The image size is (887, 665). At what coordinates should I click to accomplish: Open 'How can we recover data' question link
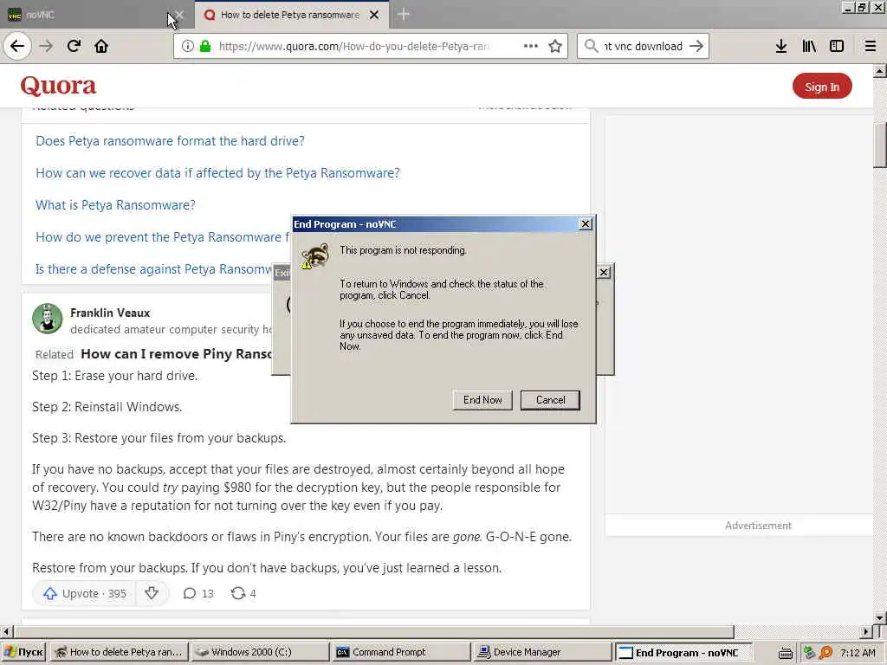pos(217,173)
